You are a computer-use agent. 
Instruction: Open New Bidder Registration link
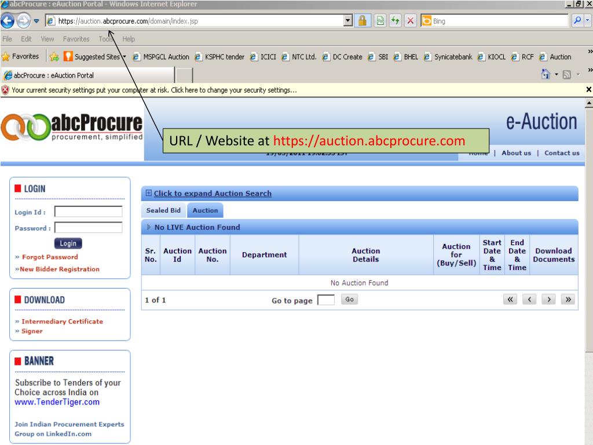(x=60, y=269)
